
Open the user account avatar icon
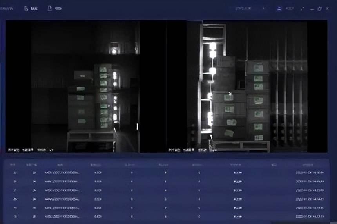[279, 9]
